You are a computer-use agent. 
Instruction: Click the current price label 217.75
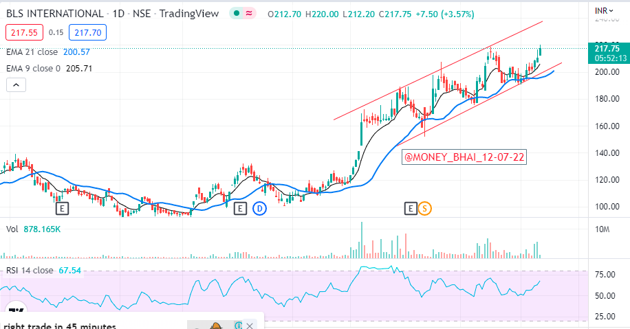coord(607,49)
